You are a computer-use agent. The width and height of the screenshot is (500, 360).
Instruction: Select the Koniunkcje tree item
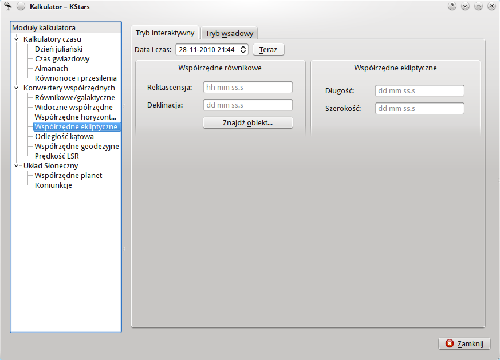click(x=53, y=185)
